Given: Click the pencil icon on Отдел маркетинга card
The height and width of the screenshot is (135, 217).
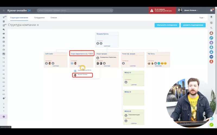Looking at the screenshot, I should point(88,54).
